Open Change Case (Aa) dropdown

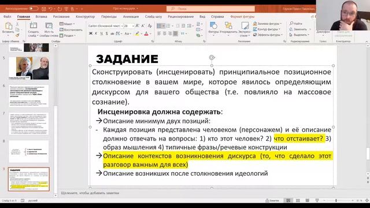click(127, 34)
